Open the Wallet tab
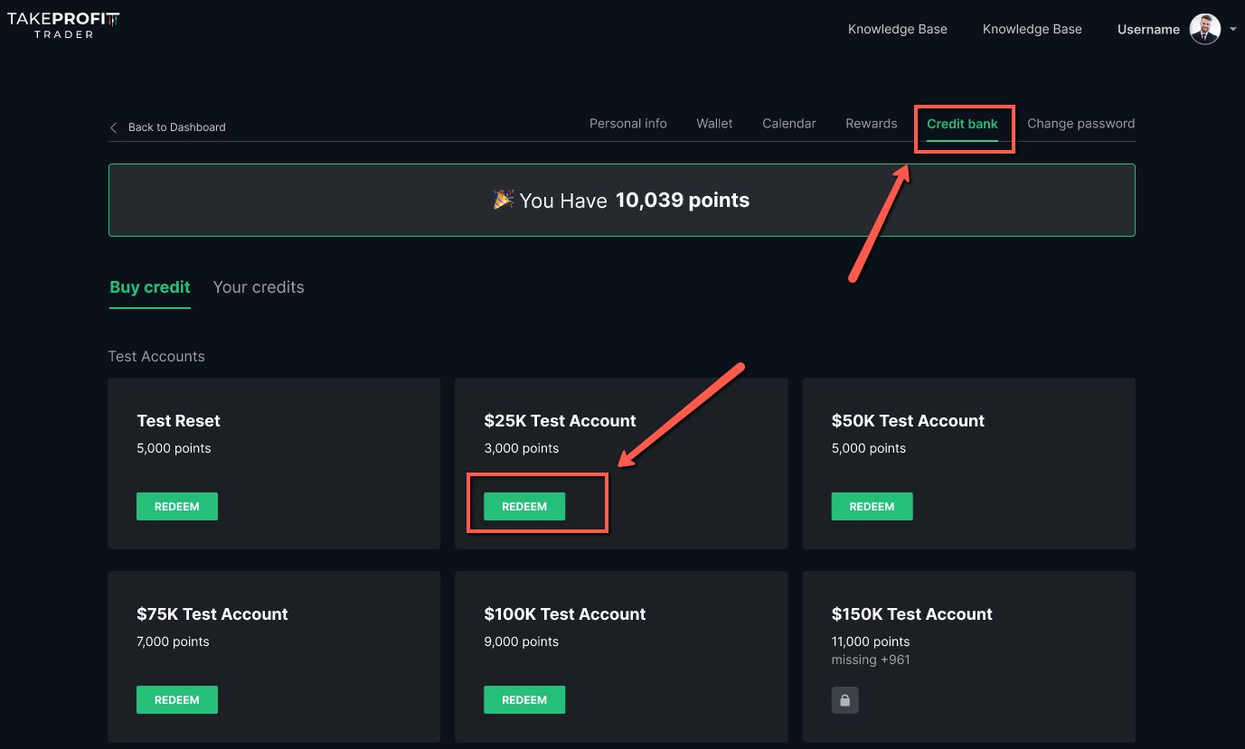The image size is (1245, 749). coord(714,124)
